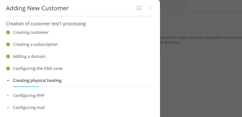This screenshot has width=242, height=117.
Task: Click bullet beside Creating physical hosting
Action: coord(8,80)
